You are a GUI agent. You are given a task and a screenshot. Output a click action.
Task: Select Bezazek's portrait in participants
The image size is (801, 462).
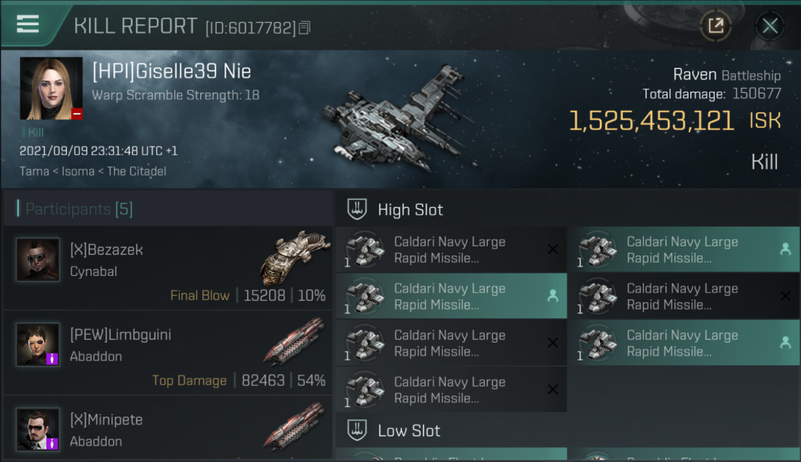click(38, 260)
